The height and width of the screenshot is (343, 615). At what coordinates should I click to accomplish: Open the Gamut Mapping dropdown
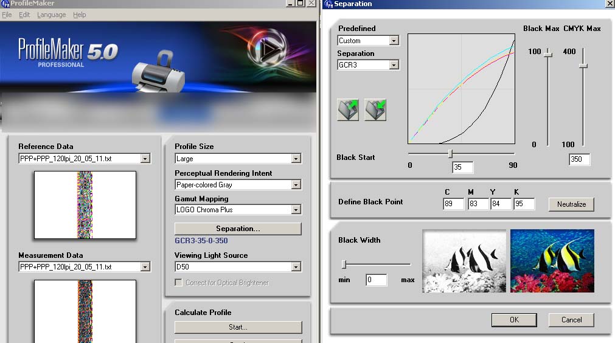click(296, 210)
